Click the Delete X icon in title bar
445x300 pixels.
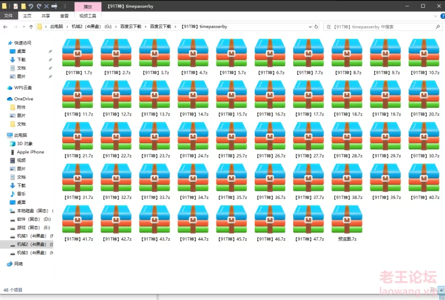click(x=47, y=6)
